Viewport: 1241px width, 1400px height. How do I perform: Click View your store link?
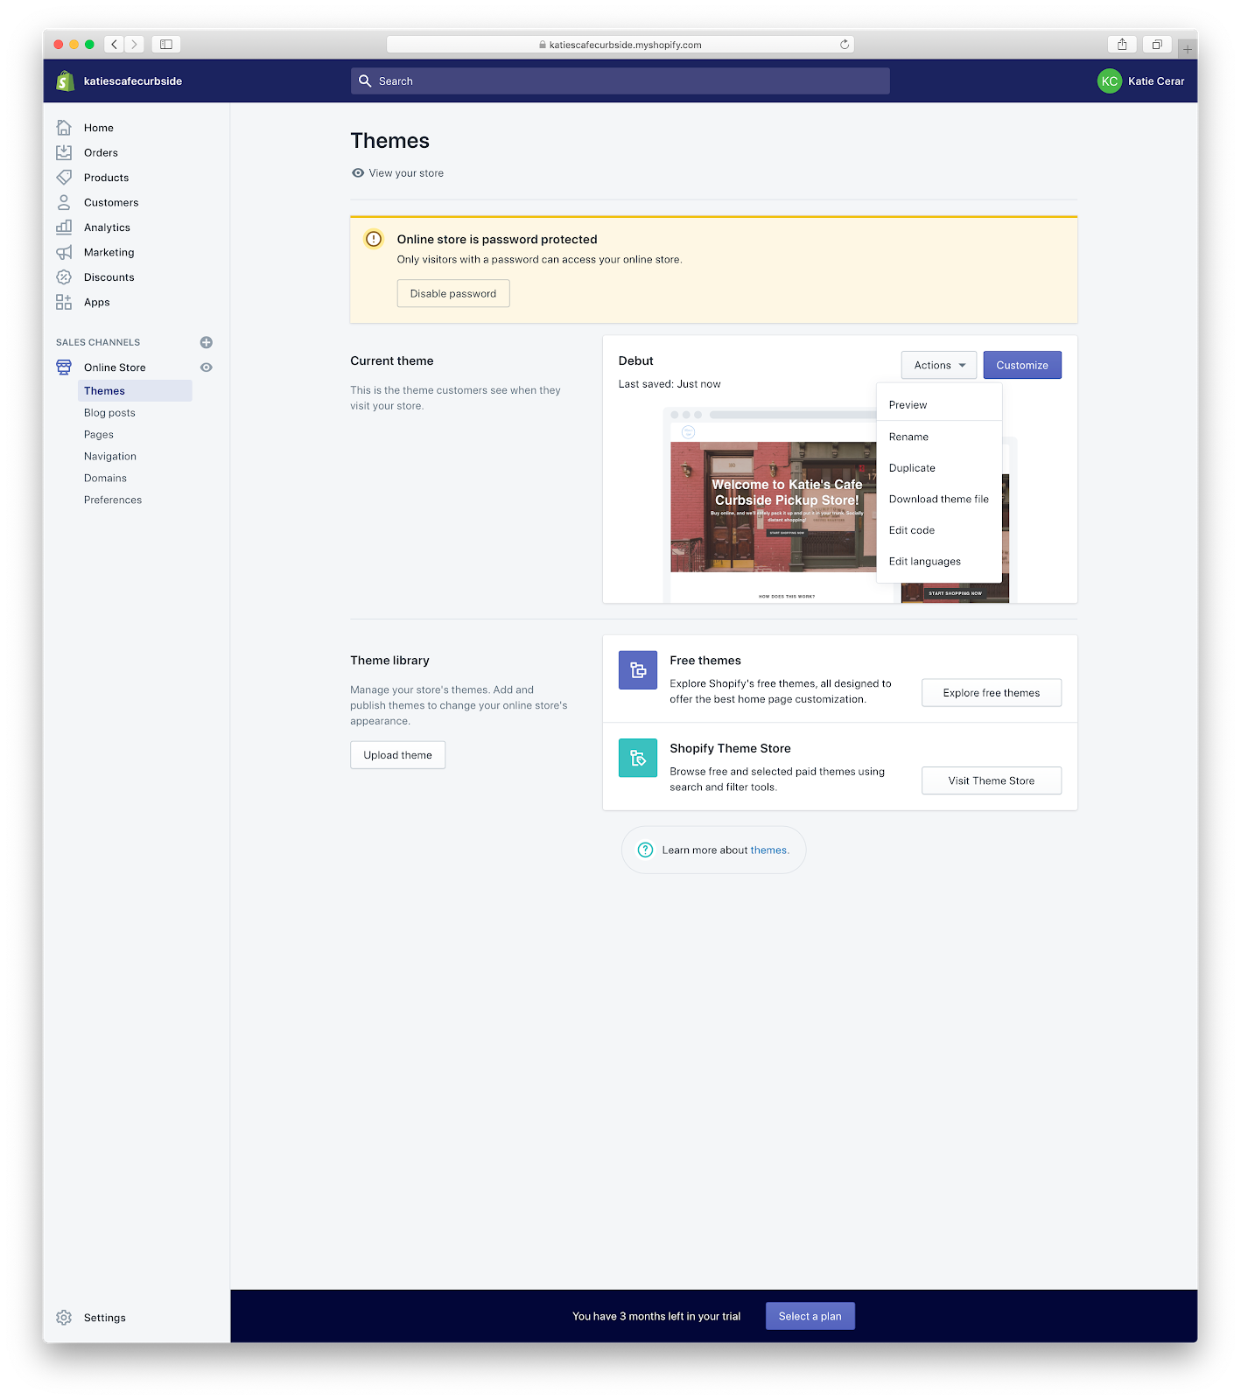pos(406,173)
